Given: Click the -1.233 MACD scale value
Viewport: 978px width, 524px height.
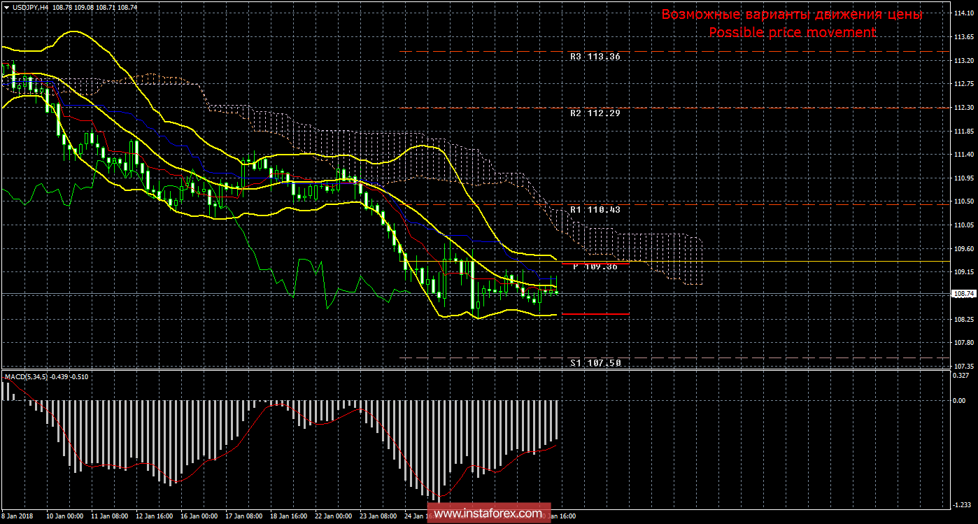Looking at the screenshot, I should 964,504.
